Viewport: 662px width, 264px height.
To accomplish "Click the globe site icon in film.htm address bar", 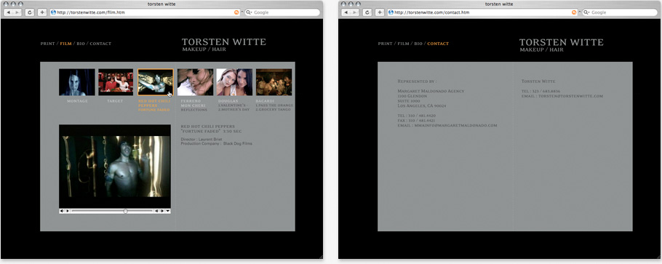I will pyautogui.click(x=53, y=12).
